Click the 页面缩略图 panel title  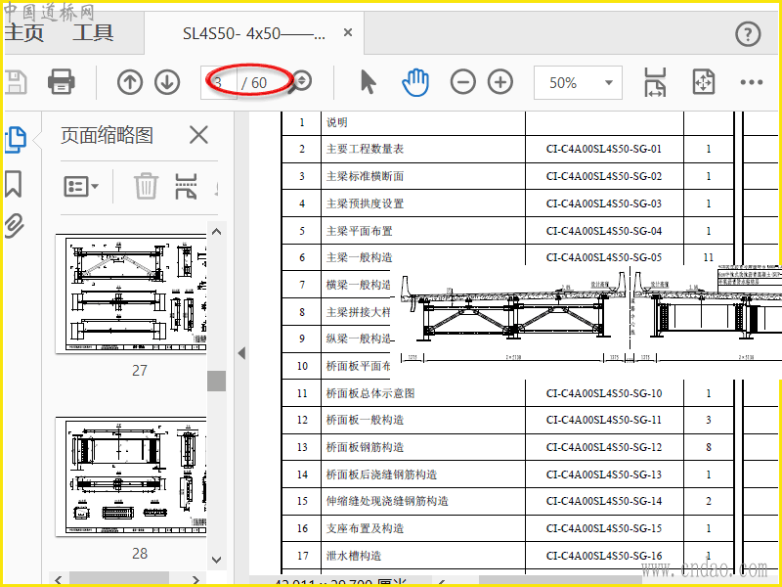coord(107,135)
